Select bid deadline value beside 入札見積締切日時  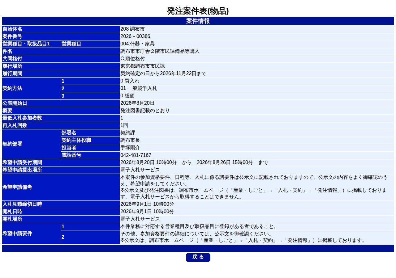point(147,204)
